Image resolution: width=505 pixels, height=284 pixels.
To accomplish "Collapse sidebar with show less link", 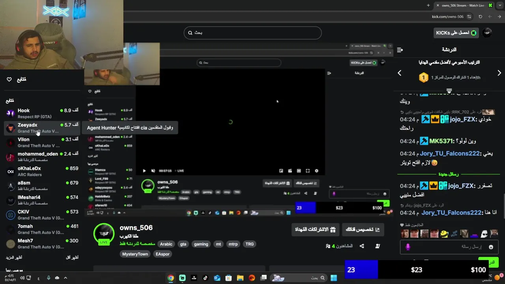I will (x=72, y=258).
